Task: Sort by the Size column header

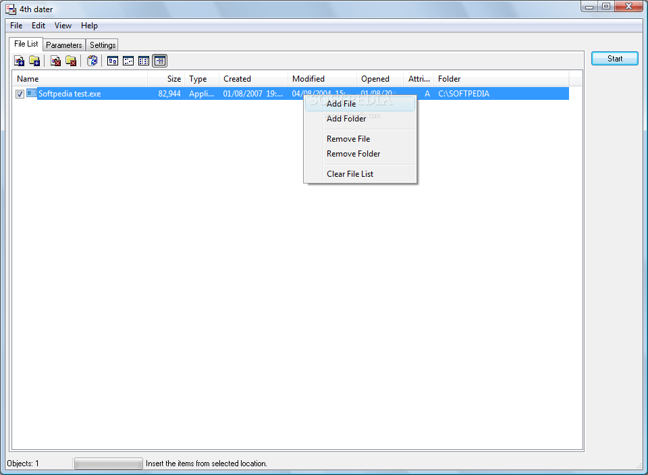Action: pyautogui.click(x=166, y=79)
